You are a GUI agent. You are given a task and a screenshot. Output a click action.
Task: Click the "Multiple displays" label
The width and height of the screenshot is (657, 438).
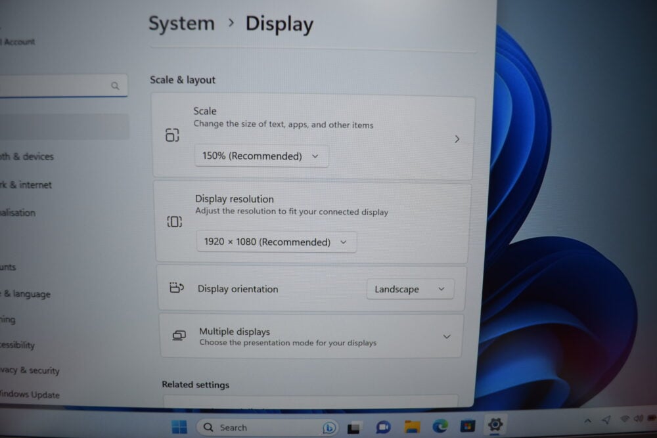coord(235,332)
